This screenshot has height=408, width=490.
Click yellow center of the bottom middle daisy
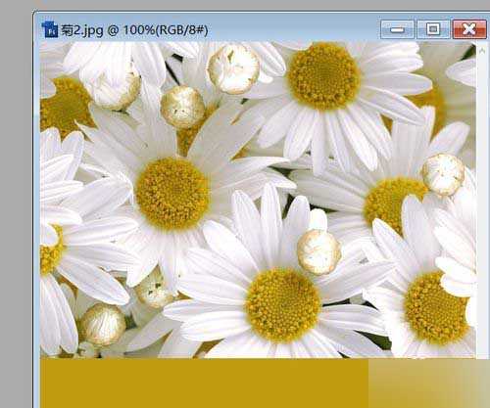(283, 305)
